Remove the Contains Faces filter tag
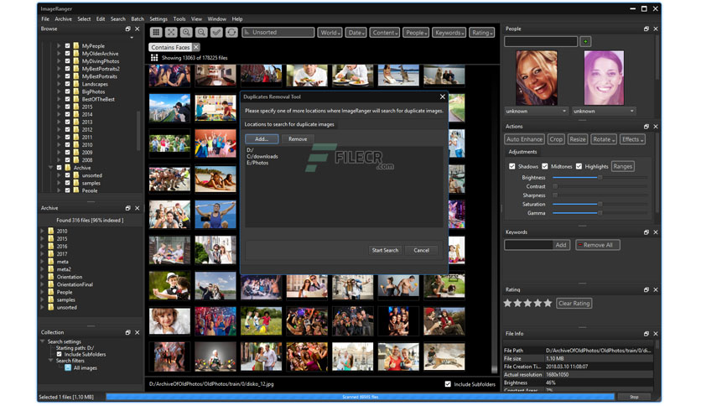The height and width of the screenshot is (406, 701). (196, 47)
